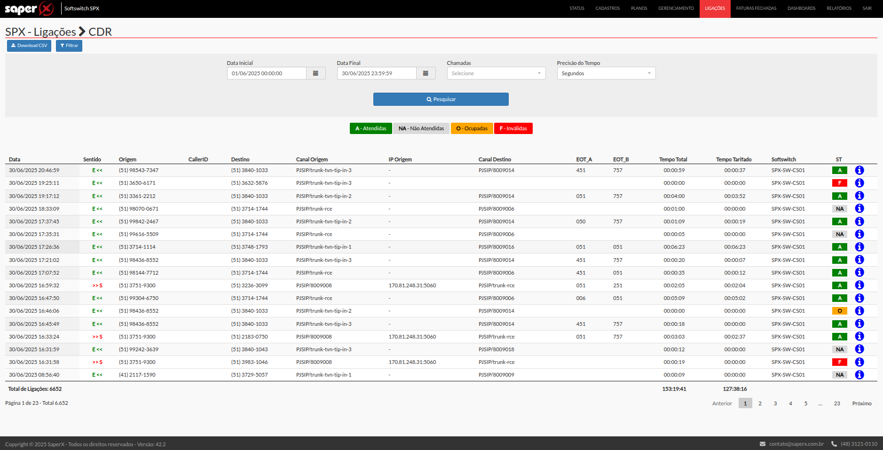This screenshot has height=450, width=883.
Task: View details icon for the 08:56:40 call
Action: coord(859,375)
